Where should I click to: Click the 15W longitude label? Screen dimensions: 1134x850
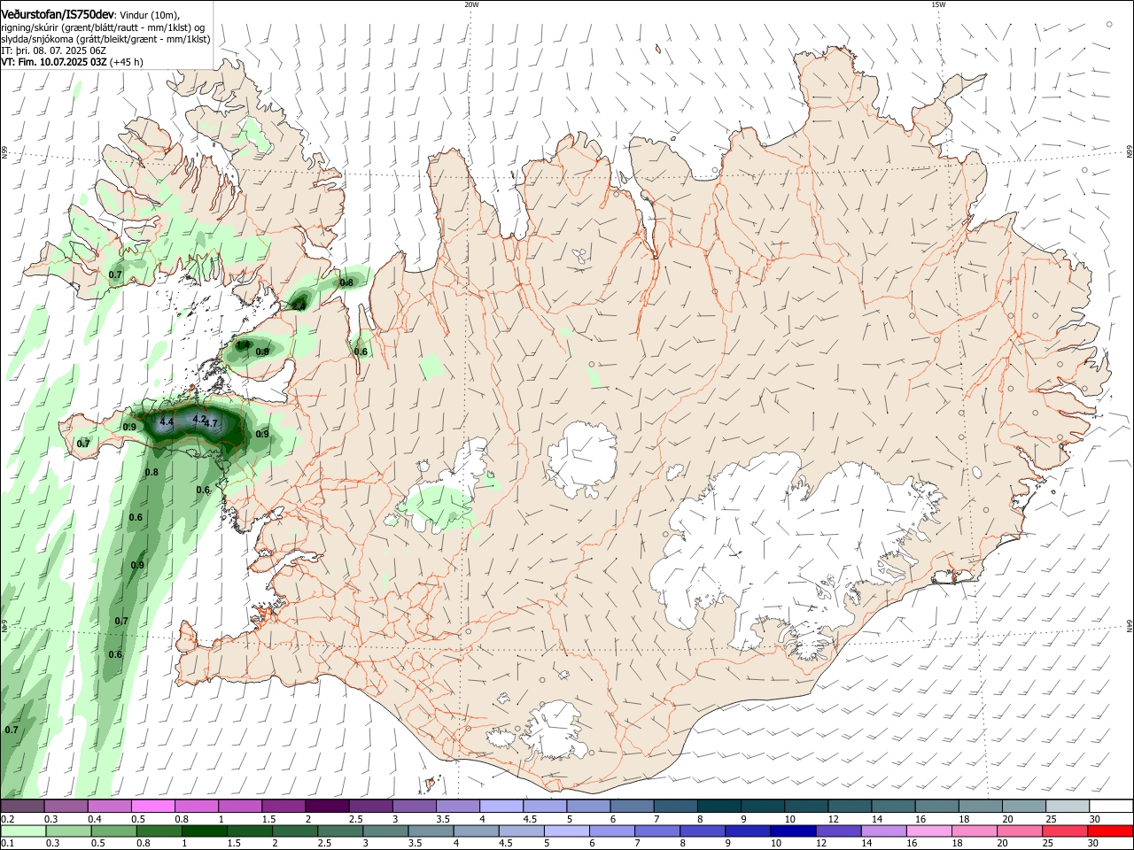click(x=938, y=4)
